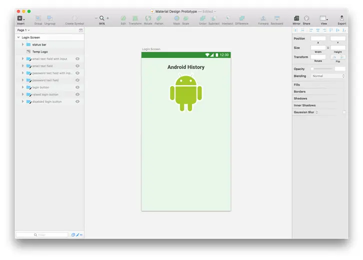
Task: Apply the Union boolean operation
Action: click(x=202, y=18)
